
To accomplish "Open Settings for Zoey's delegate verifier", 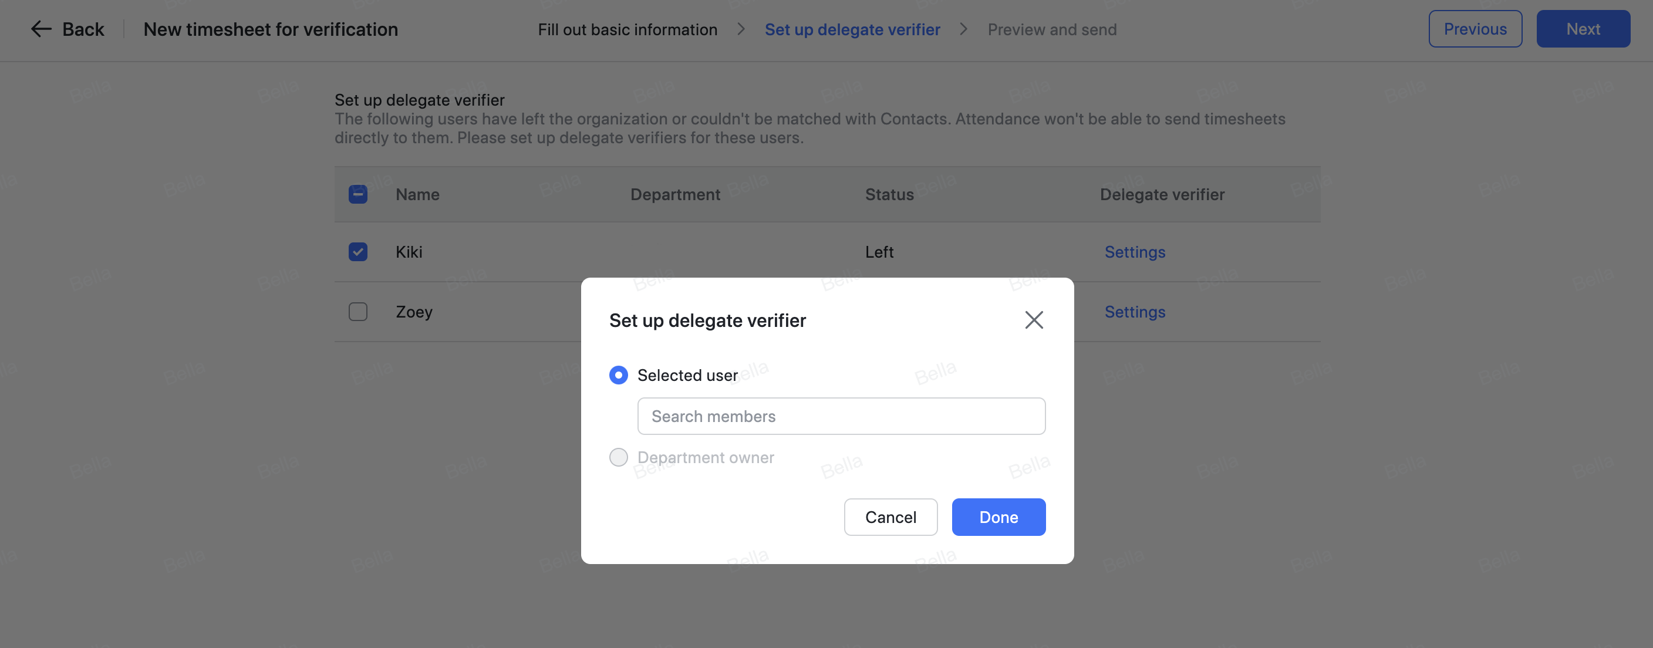I will point(1135,312).
